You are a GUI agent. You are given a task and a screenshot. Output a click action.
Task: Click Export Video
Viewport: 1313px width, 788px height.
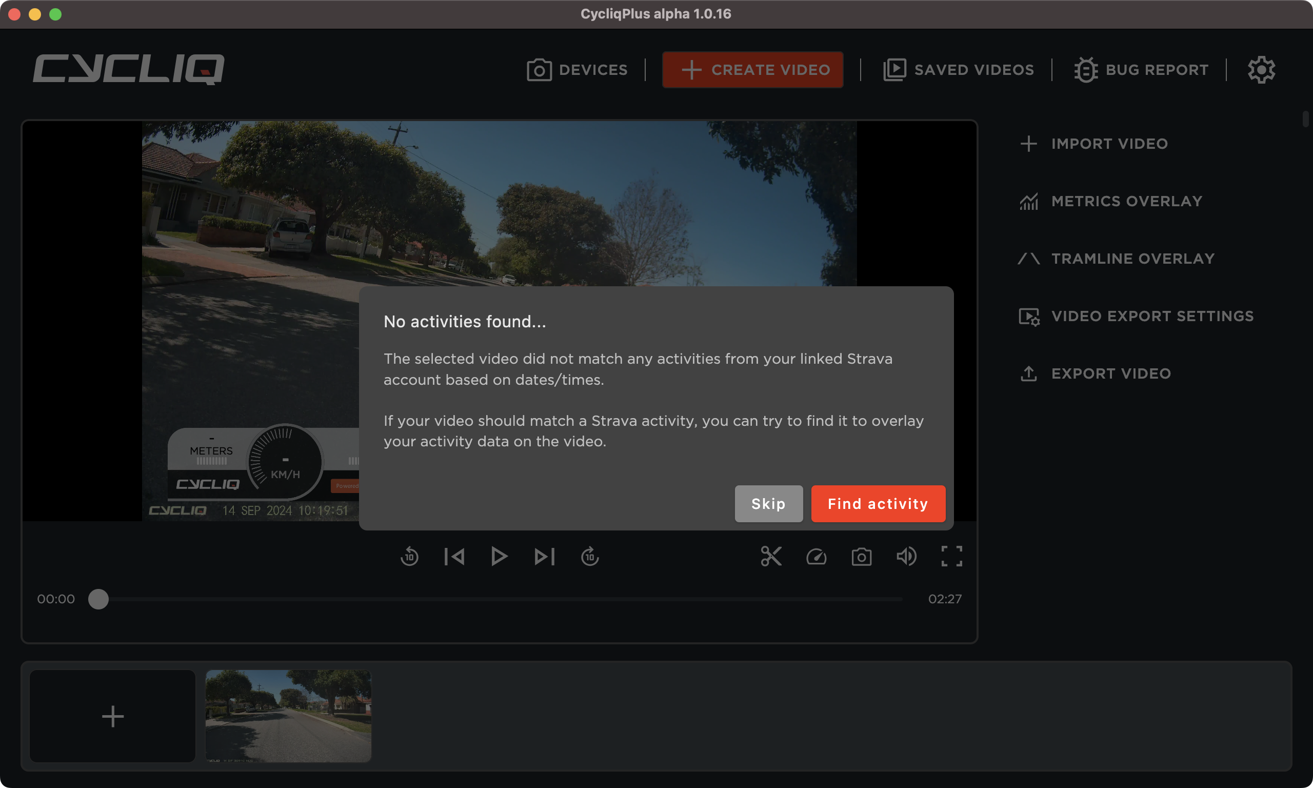[x=1096, y=373]
